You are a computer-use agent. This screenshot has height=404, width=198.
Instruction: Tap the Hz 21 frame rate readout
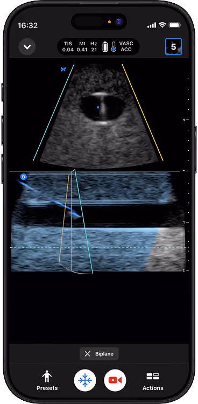pyautogui.click(x=94, y=47)
